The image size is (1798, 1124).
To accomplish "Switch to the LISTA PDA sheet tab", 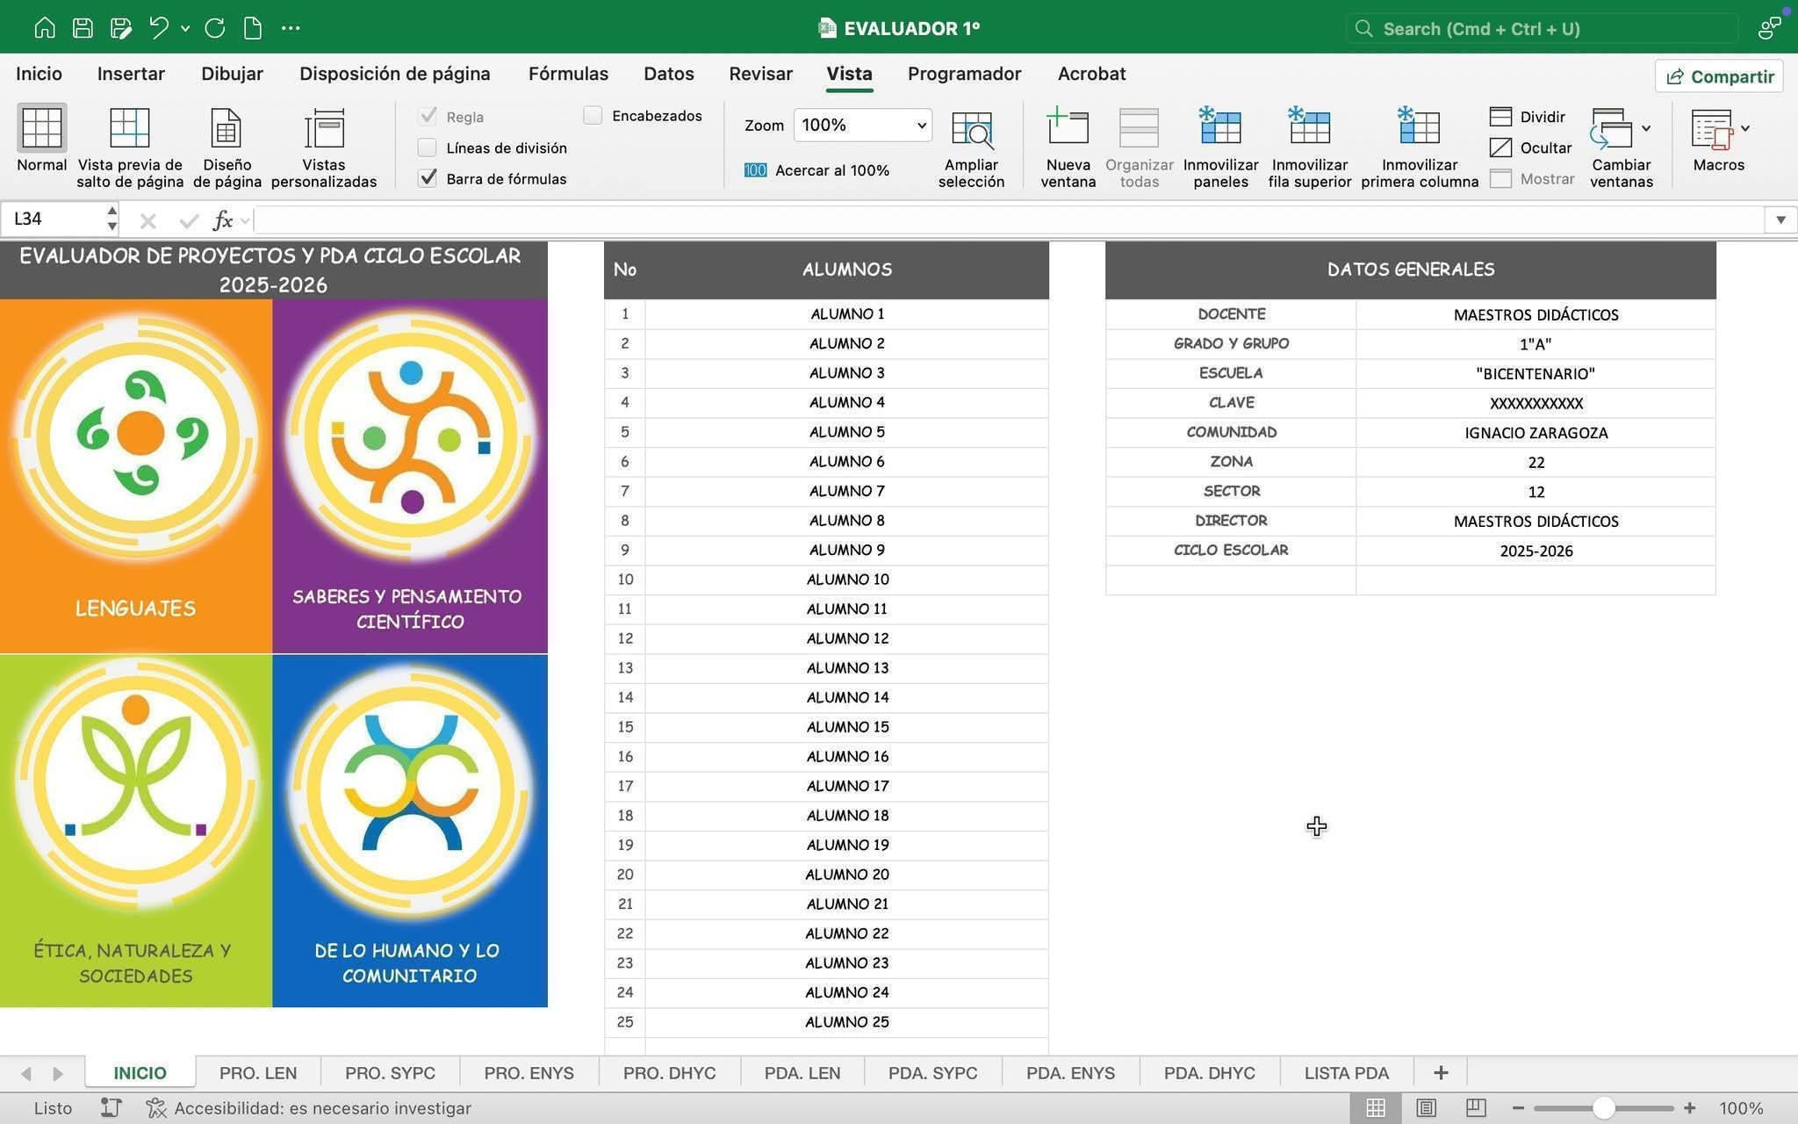I will click(x=1346, y=1072).
